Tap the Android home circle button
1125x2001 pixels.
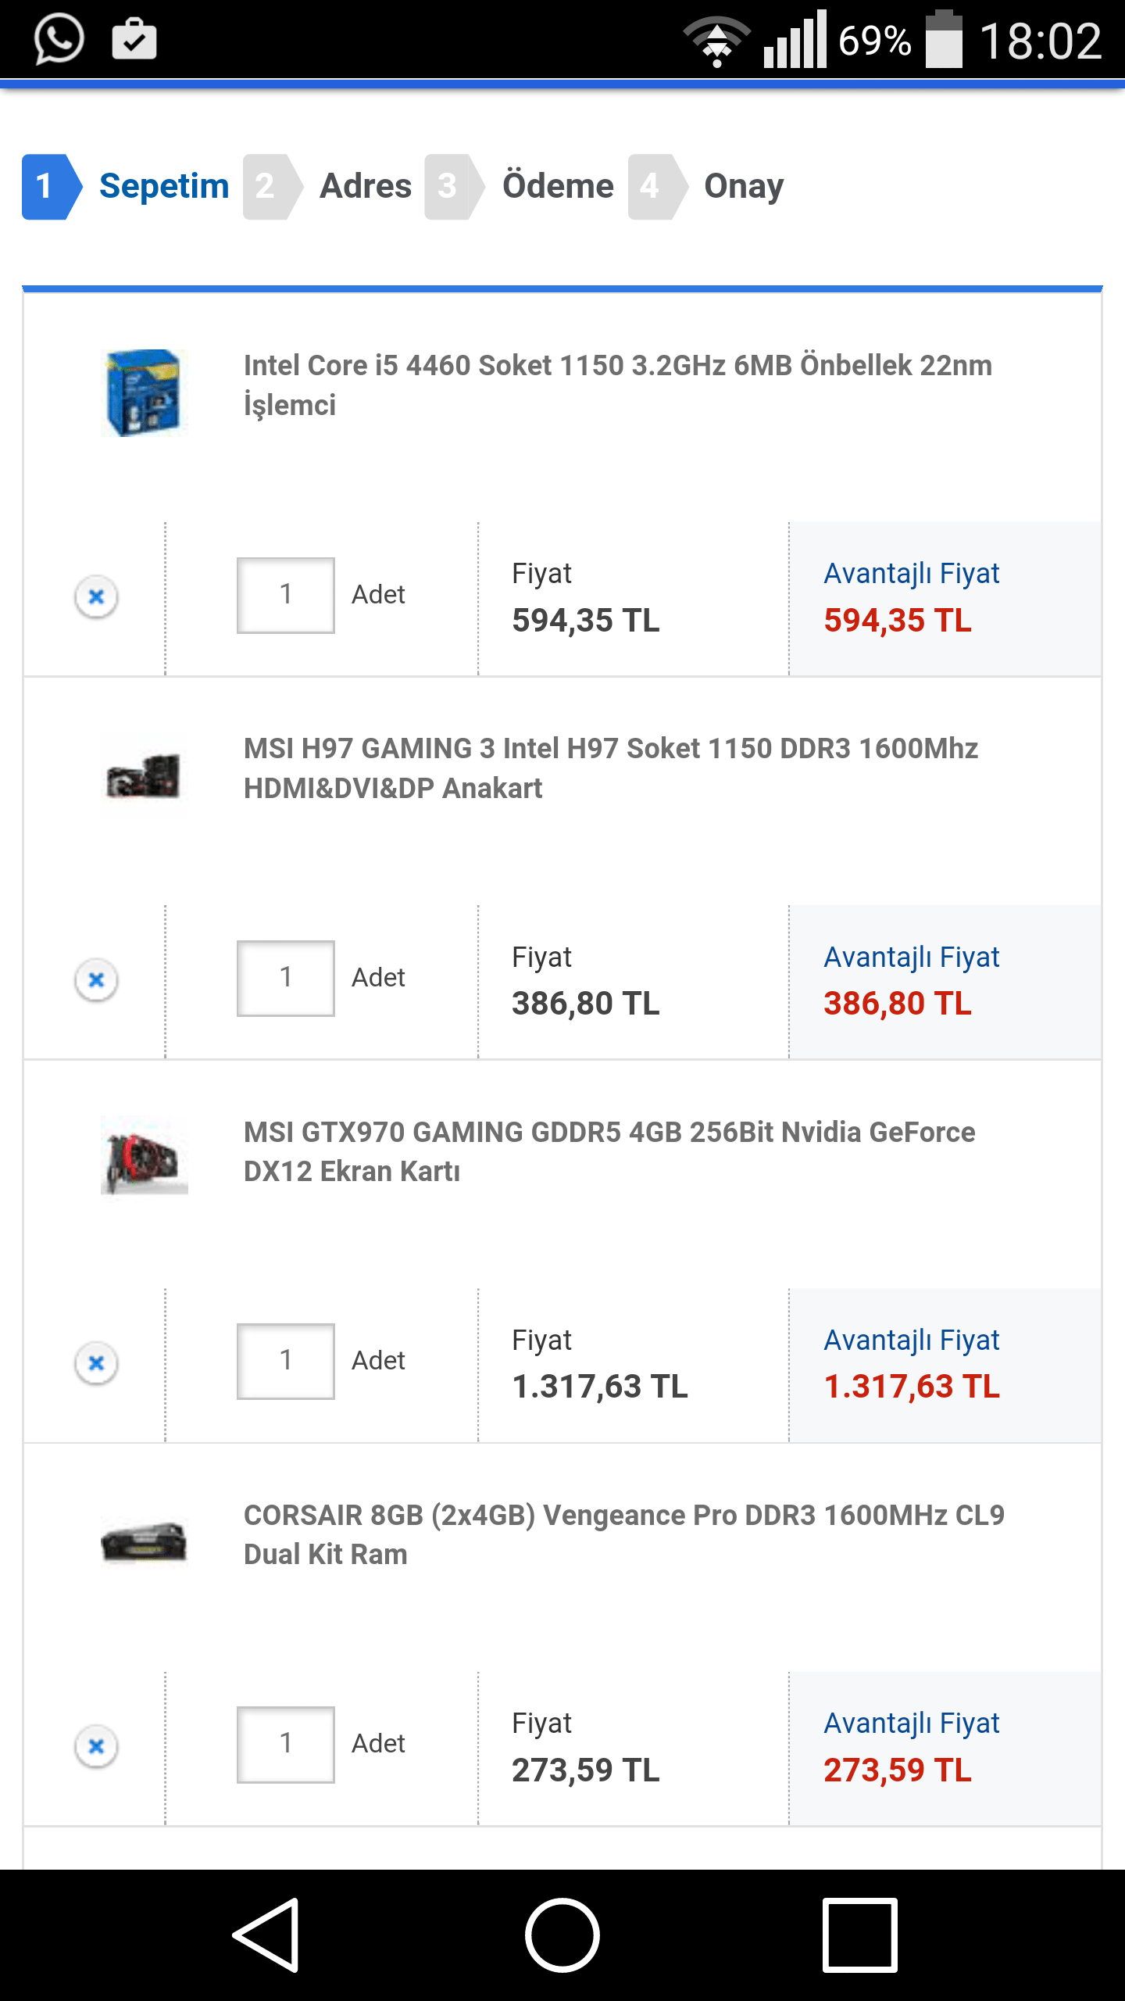562,1935
